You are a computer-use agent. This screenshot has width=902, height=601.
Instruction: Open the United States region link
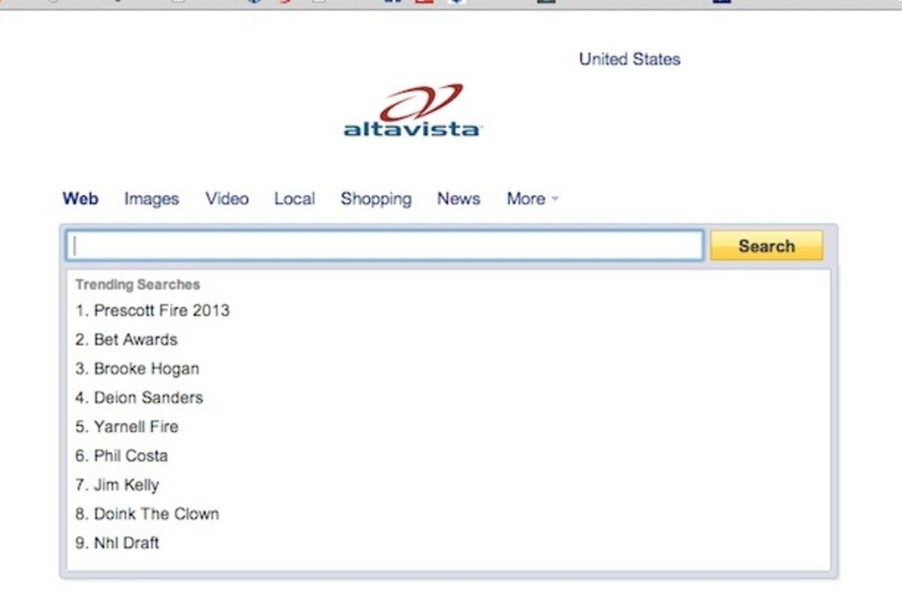pyautogui.click(x=629, y=59)
